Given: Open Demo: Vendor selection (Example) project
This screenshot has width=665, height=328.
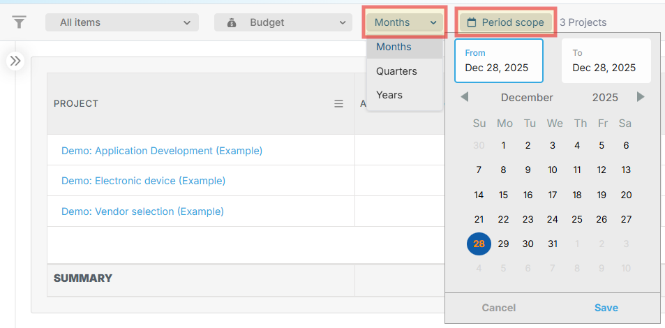Looking at the screenshot, I should pos(142,211).
